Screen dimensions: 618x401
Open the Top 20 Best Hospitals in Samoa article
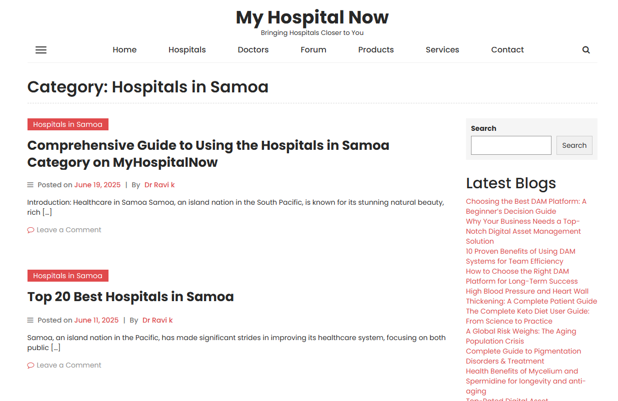[130, 297]
